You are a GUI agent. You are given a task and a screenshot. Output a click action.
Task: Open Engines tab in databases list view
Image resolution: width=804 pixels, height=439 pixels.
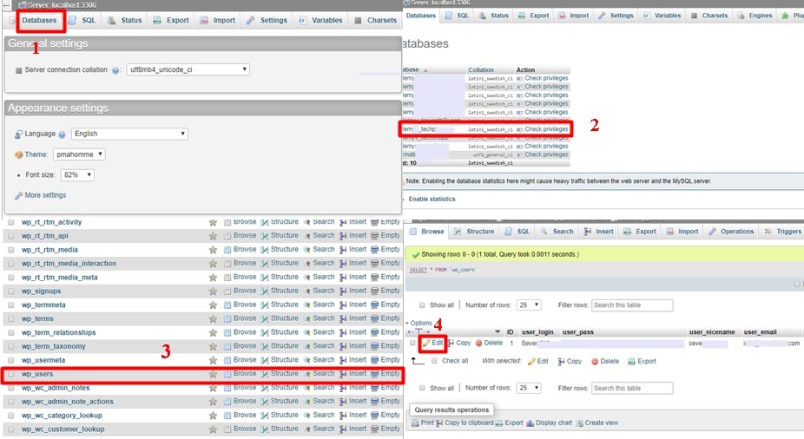755,16
